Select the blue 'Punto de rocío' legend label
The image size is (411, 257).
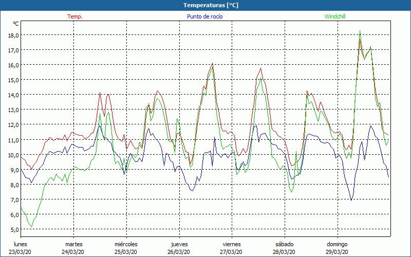tap(204, 16)
